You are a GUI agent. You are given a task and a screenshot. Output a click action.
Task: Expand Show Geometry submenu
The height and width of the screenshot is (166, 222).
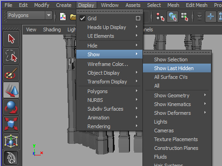[x=177, y=95]
